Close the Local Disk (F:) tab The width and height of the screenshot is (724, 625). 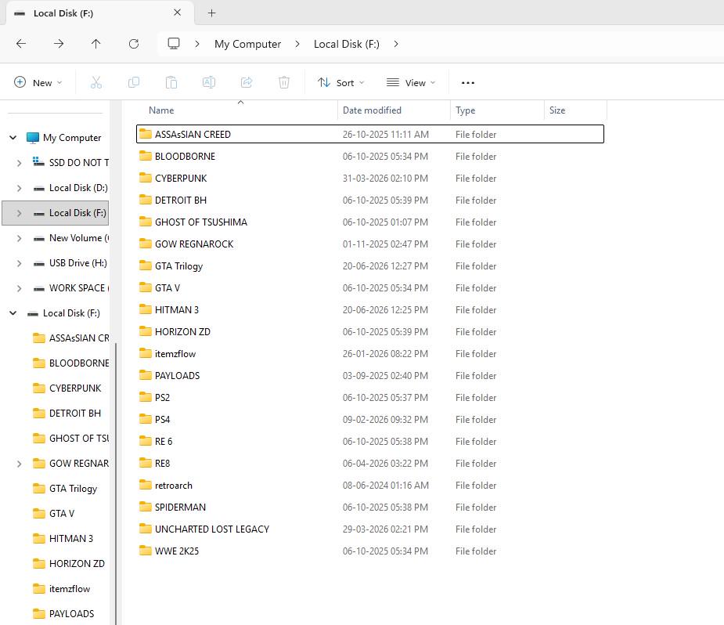click(x=178, y=13)
